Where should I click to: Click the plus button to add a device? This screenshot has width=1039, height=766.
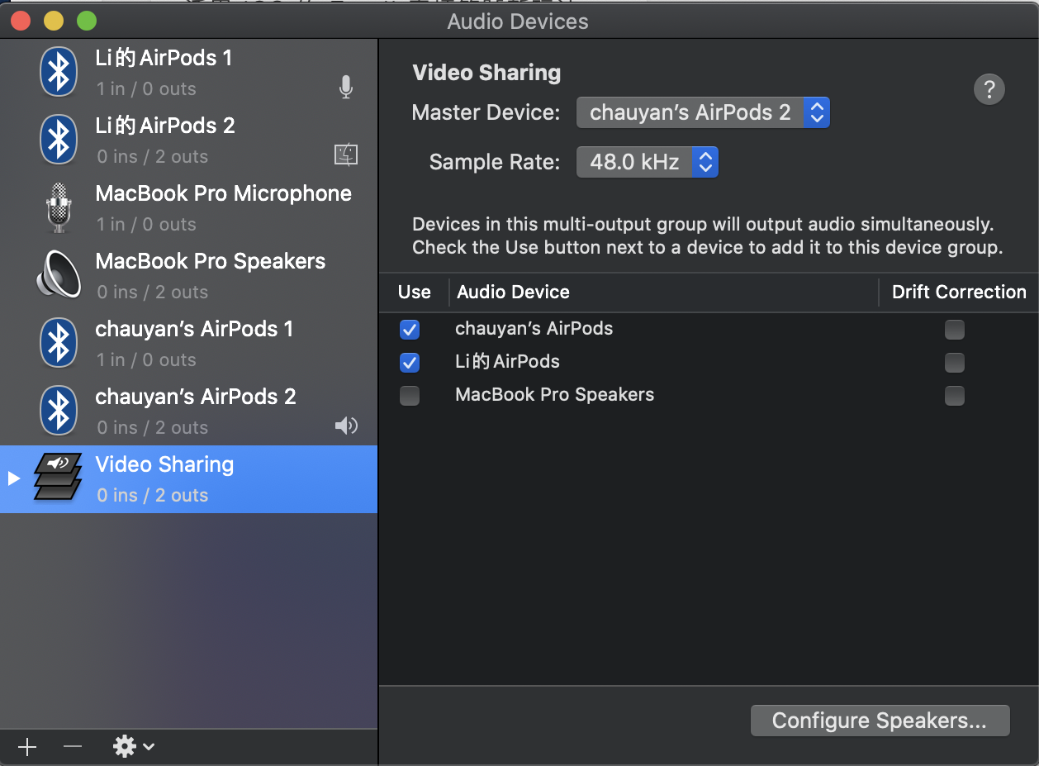pos(27,747)
